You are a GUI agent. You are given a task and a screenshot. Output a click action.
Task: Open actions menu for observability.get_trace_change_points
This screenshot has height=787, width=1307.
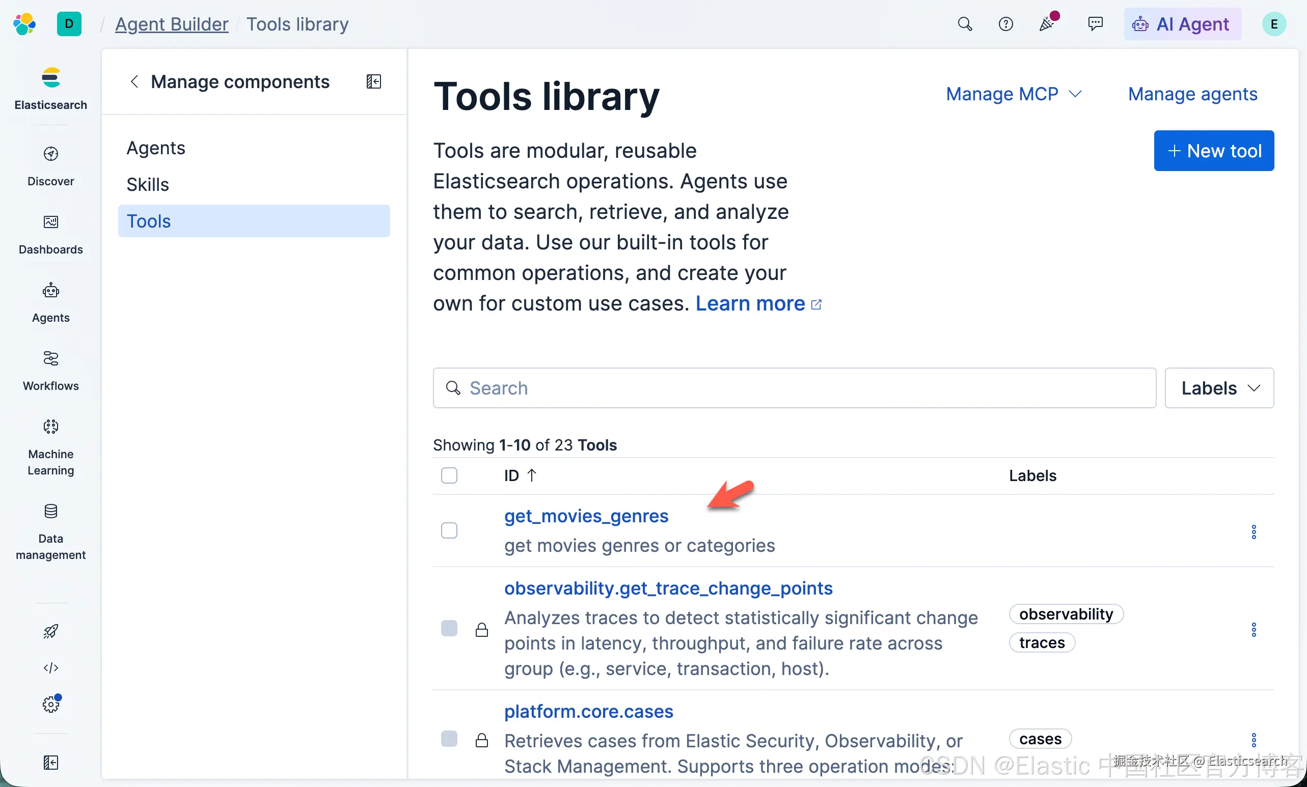(x=1254, y=630)
